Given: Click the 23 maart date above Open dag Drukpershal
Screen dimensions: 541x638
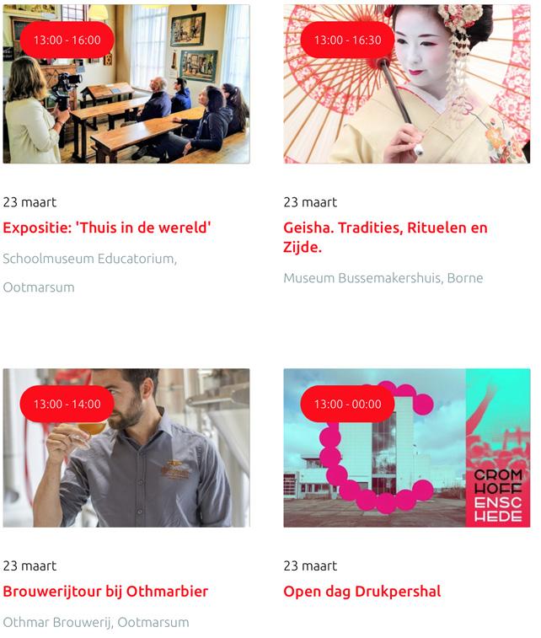Looking at the screenshot, I should (x=310, y=566).
